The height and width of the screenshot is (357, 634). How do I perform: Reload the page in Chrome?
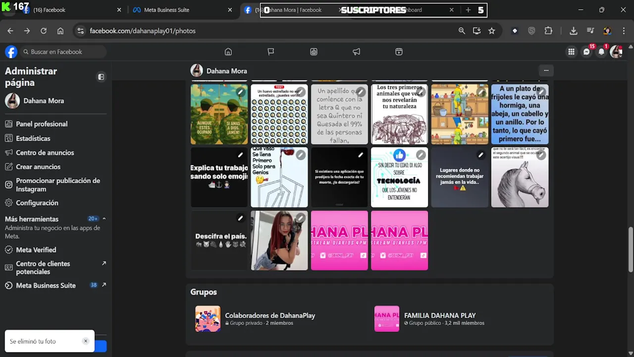44,31
